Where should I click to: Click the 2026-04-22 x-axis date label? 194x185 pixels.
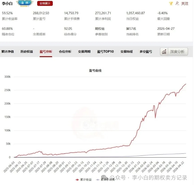tap(178, 167)
